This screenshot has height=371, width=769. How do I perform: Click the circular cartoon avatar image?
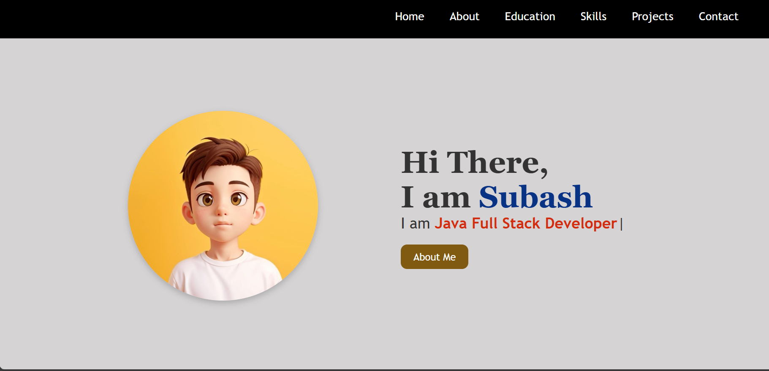tap(223, 206)
